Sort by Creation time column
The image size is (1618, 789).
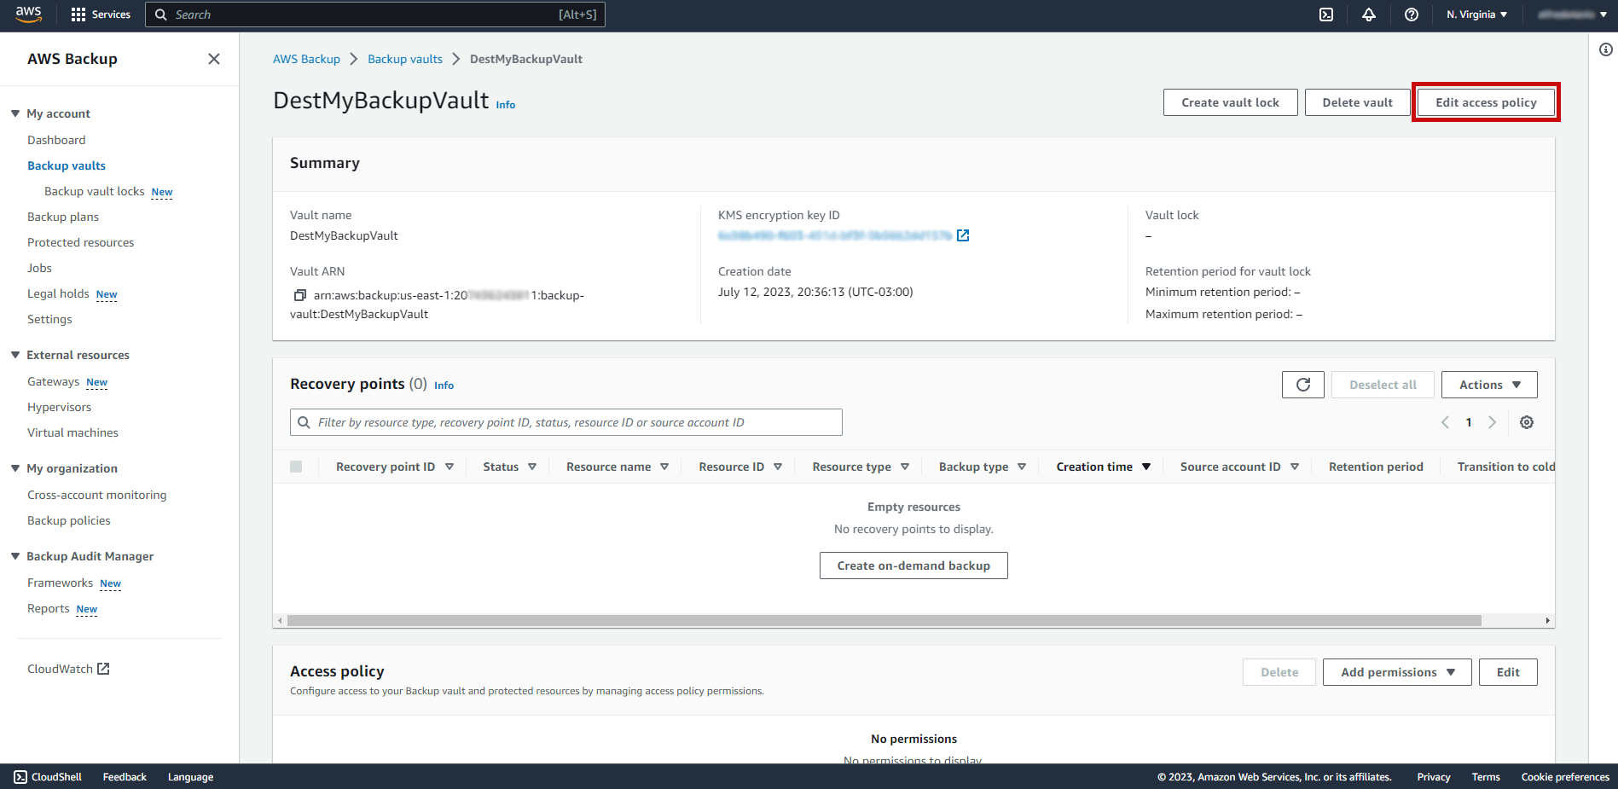[x=1103, y=467]
